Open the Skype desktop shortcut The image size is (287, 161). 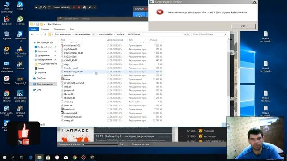click(x=20, y=6)
